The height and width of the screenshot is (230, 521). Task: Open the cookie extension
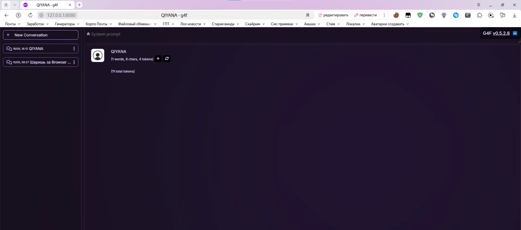pyautogui.click(x=396, y=15)
